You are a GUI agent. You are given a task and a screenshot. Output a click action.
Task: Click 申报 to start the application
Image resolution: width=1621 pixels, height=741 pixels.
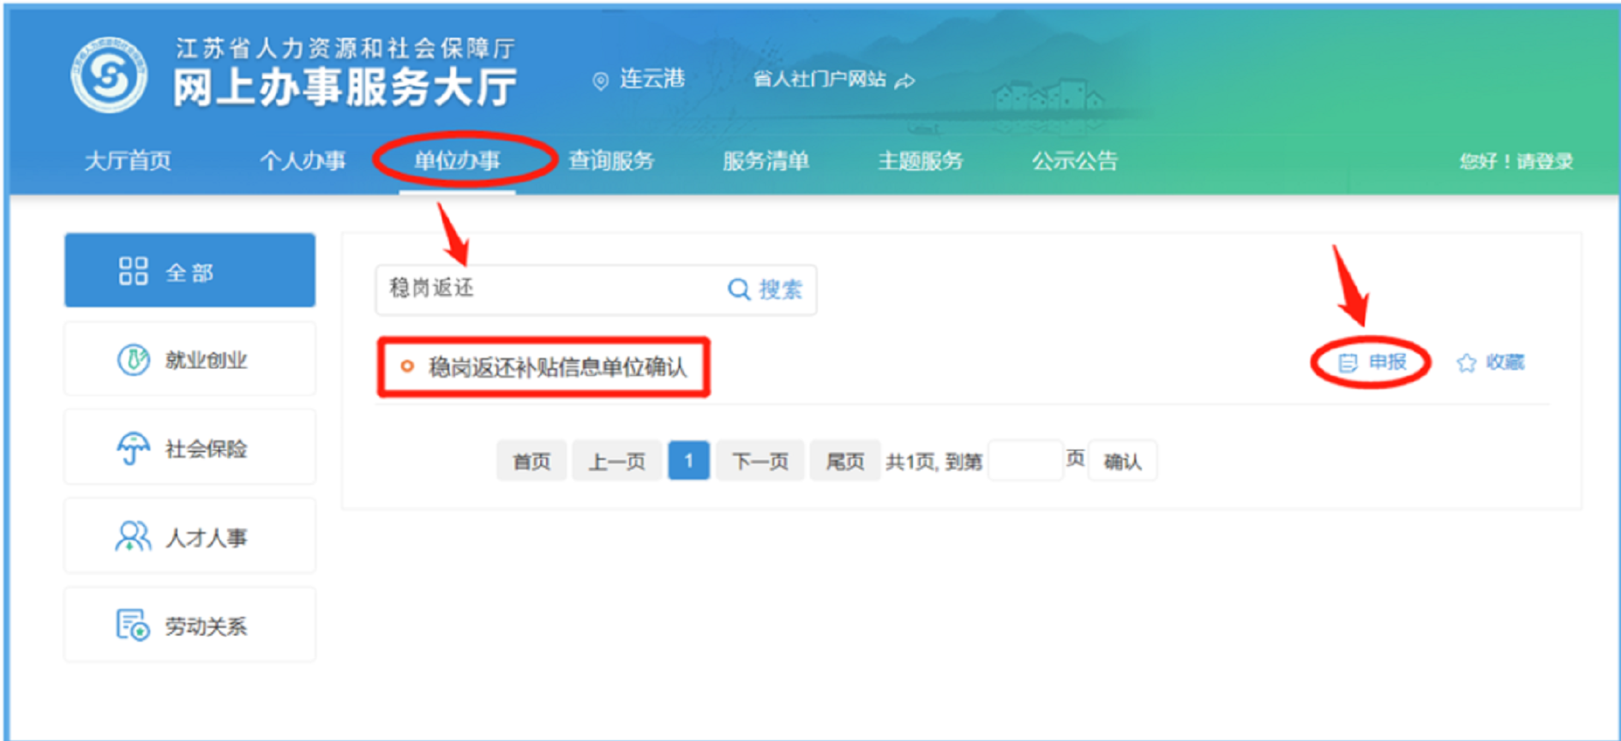(x=1373, y=362)
